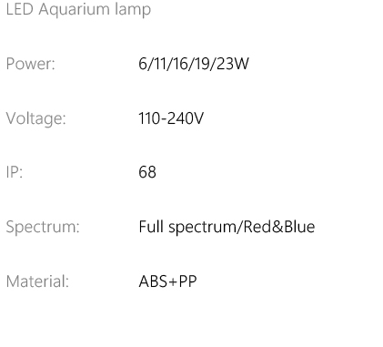Click the word LED in the title

click(x=19, y=9)
